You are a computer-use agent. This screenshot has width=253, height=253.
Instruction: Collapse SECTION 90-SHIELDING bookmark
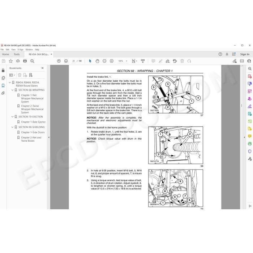(12, 127)
